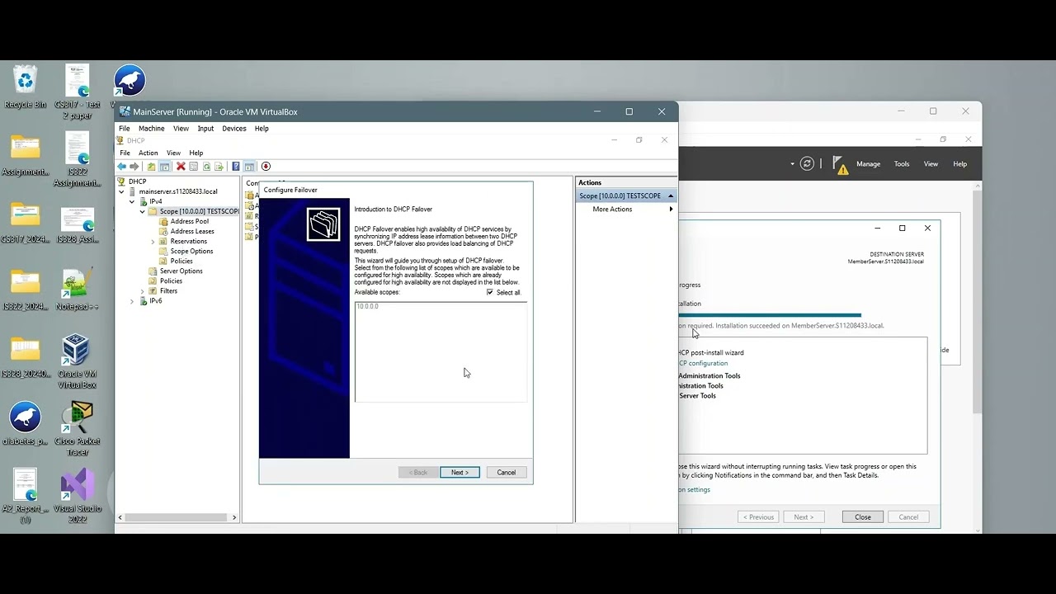Open the Server Manager Tools menu

click(x=902, y=164)
